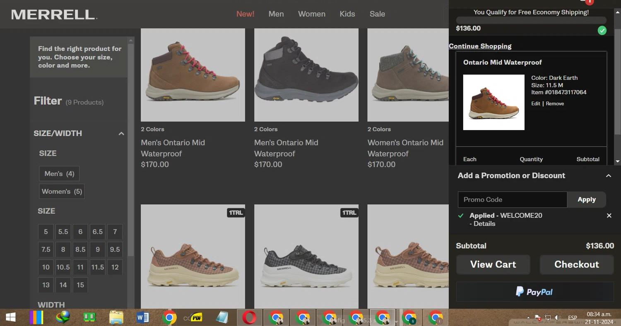Open the black plaid Merrell sneaker image
Viewport: 621px width, 326px height.
click(x=306, y=256)
